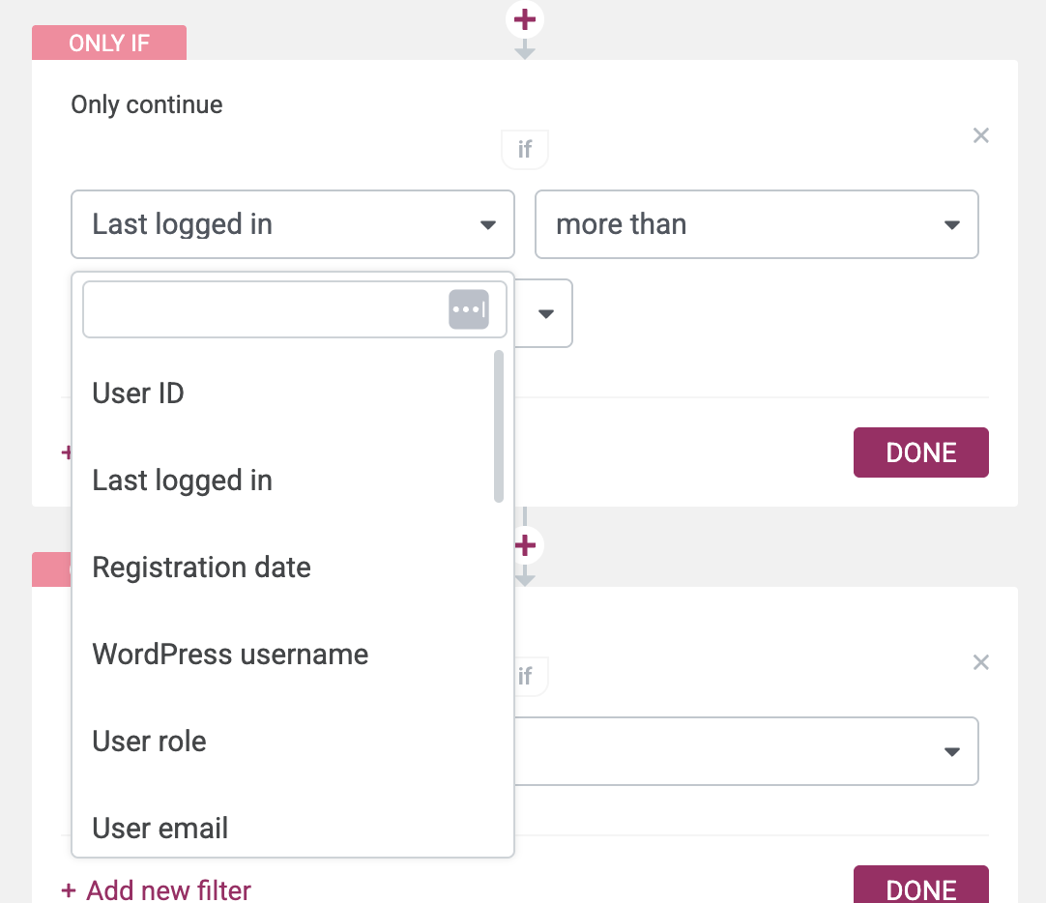Select 'Last logged in' from the options list
Screen dimensions: 1046x903
pos(182,481)
